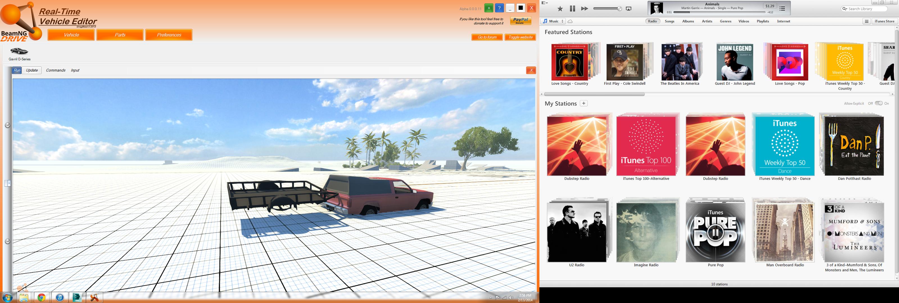The height and width of the screenshot is (303, 899).
Task: Click Go to forum button
Action: (x=487, y=37)
